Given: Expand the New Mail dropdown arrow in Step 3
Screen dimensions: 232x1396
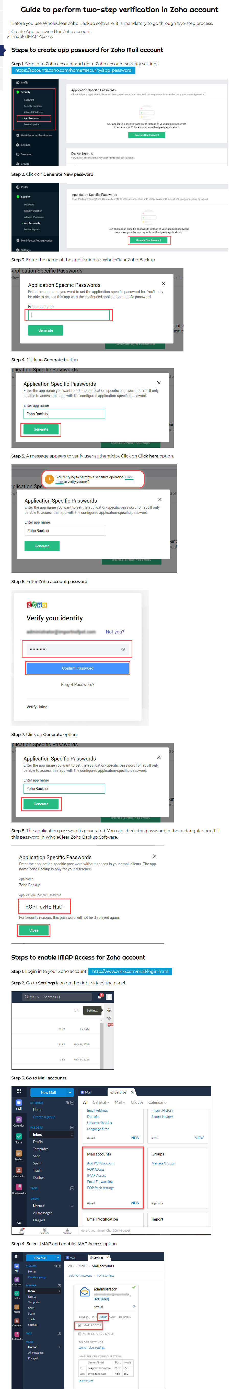Looking at the screenshot, I should [70, 1092].
